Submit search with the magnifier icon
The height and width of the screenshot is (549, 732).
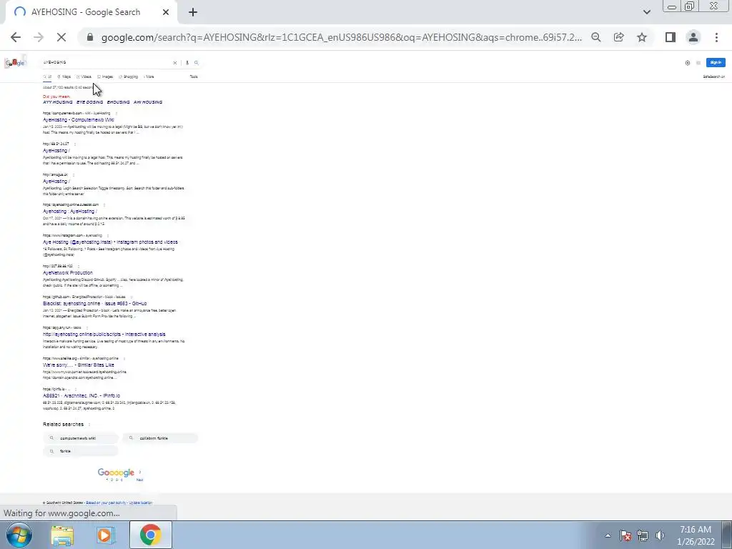coord(197,63)
